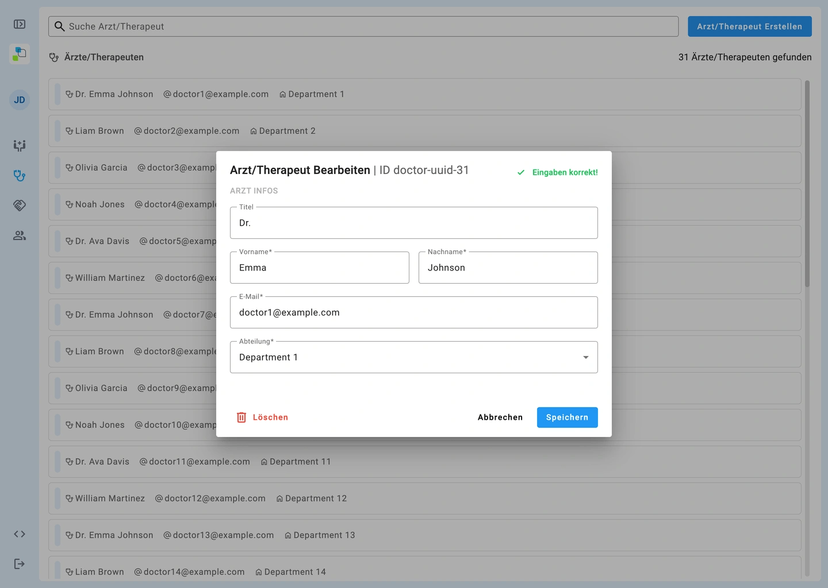Viewport: 828px width, 588px height.
Task: Open the handshake icon in sidebar
Action: tap(20, 206)
